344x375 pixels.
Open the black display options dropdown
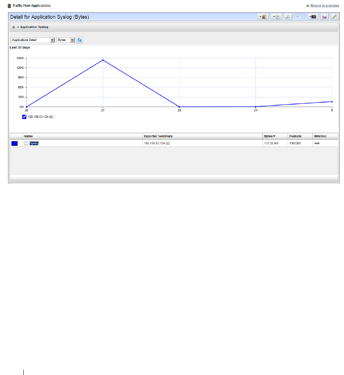pyautogui.click(x=313, y=17)
